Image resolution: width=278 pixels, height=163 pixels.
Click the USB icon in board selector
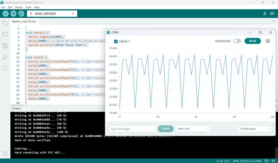31,14
